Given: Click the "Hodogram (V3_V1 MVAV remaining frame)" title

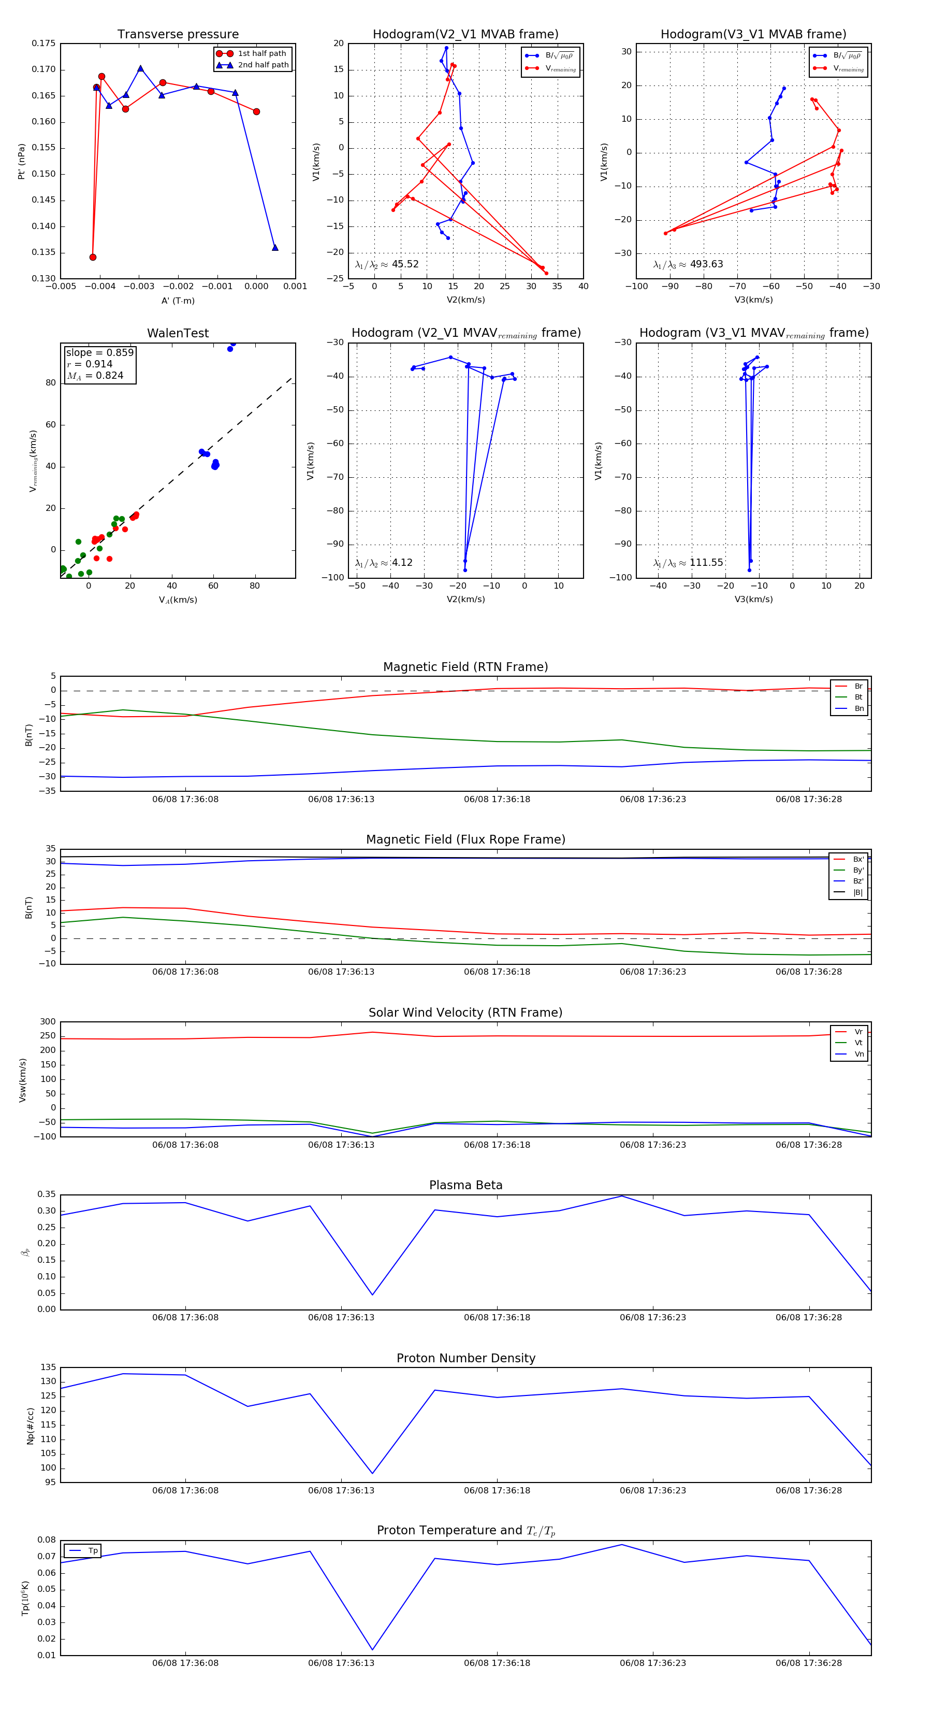Looking at the screenshot, I should tap(753, 333).
